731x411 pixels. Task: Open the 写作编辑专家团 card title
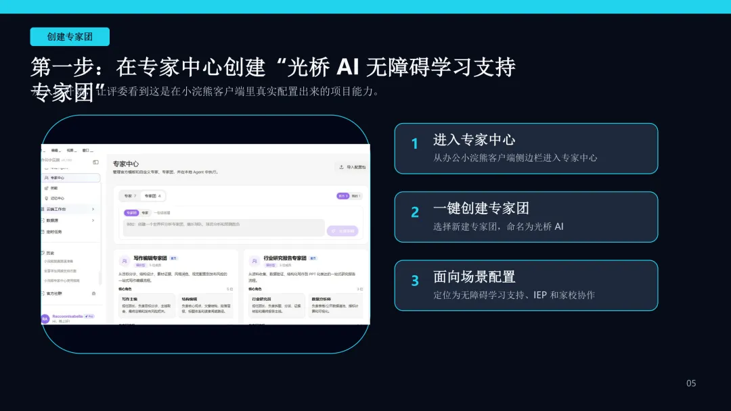pyautogui.click(x=150, y=258)
